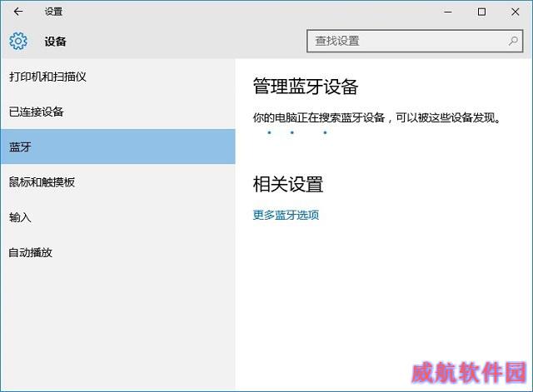Select 已连接设备 in the sidebar
Viewport: 533px width, 392px height.
pyautogui.click(x=117, y=112)
